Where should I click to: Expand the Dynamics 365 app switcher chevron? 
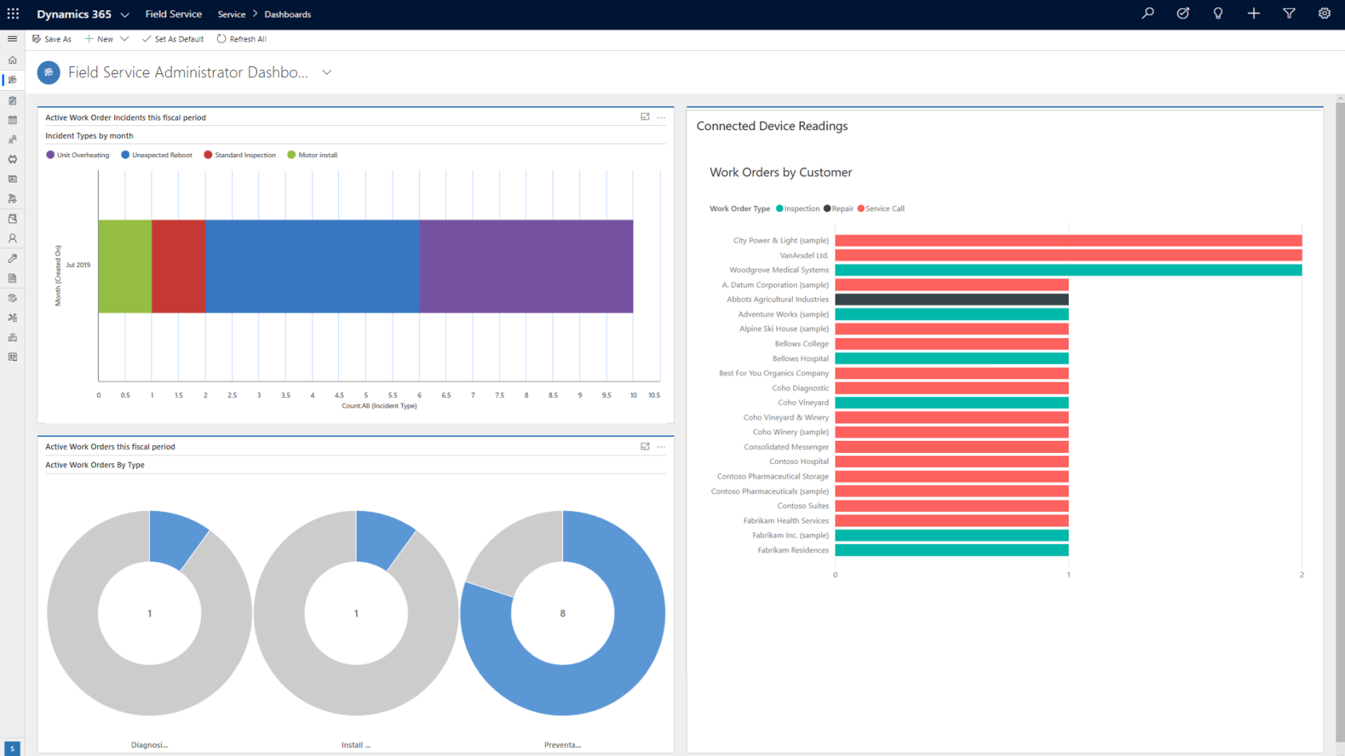pyautogui.click(x=124, y=14)
